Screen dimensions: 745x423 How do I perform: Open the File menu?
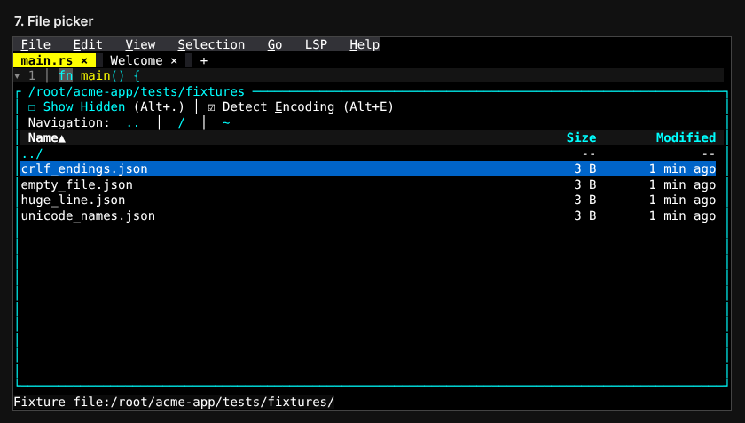coord(35,44)
